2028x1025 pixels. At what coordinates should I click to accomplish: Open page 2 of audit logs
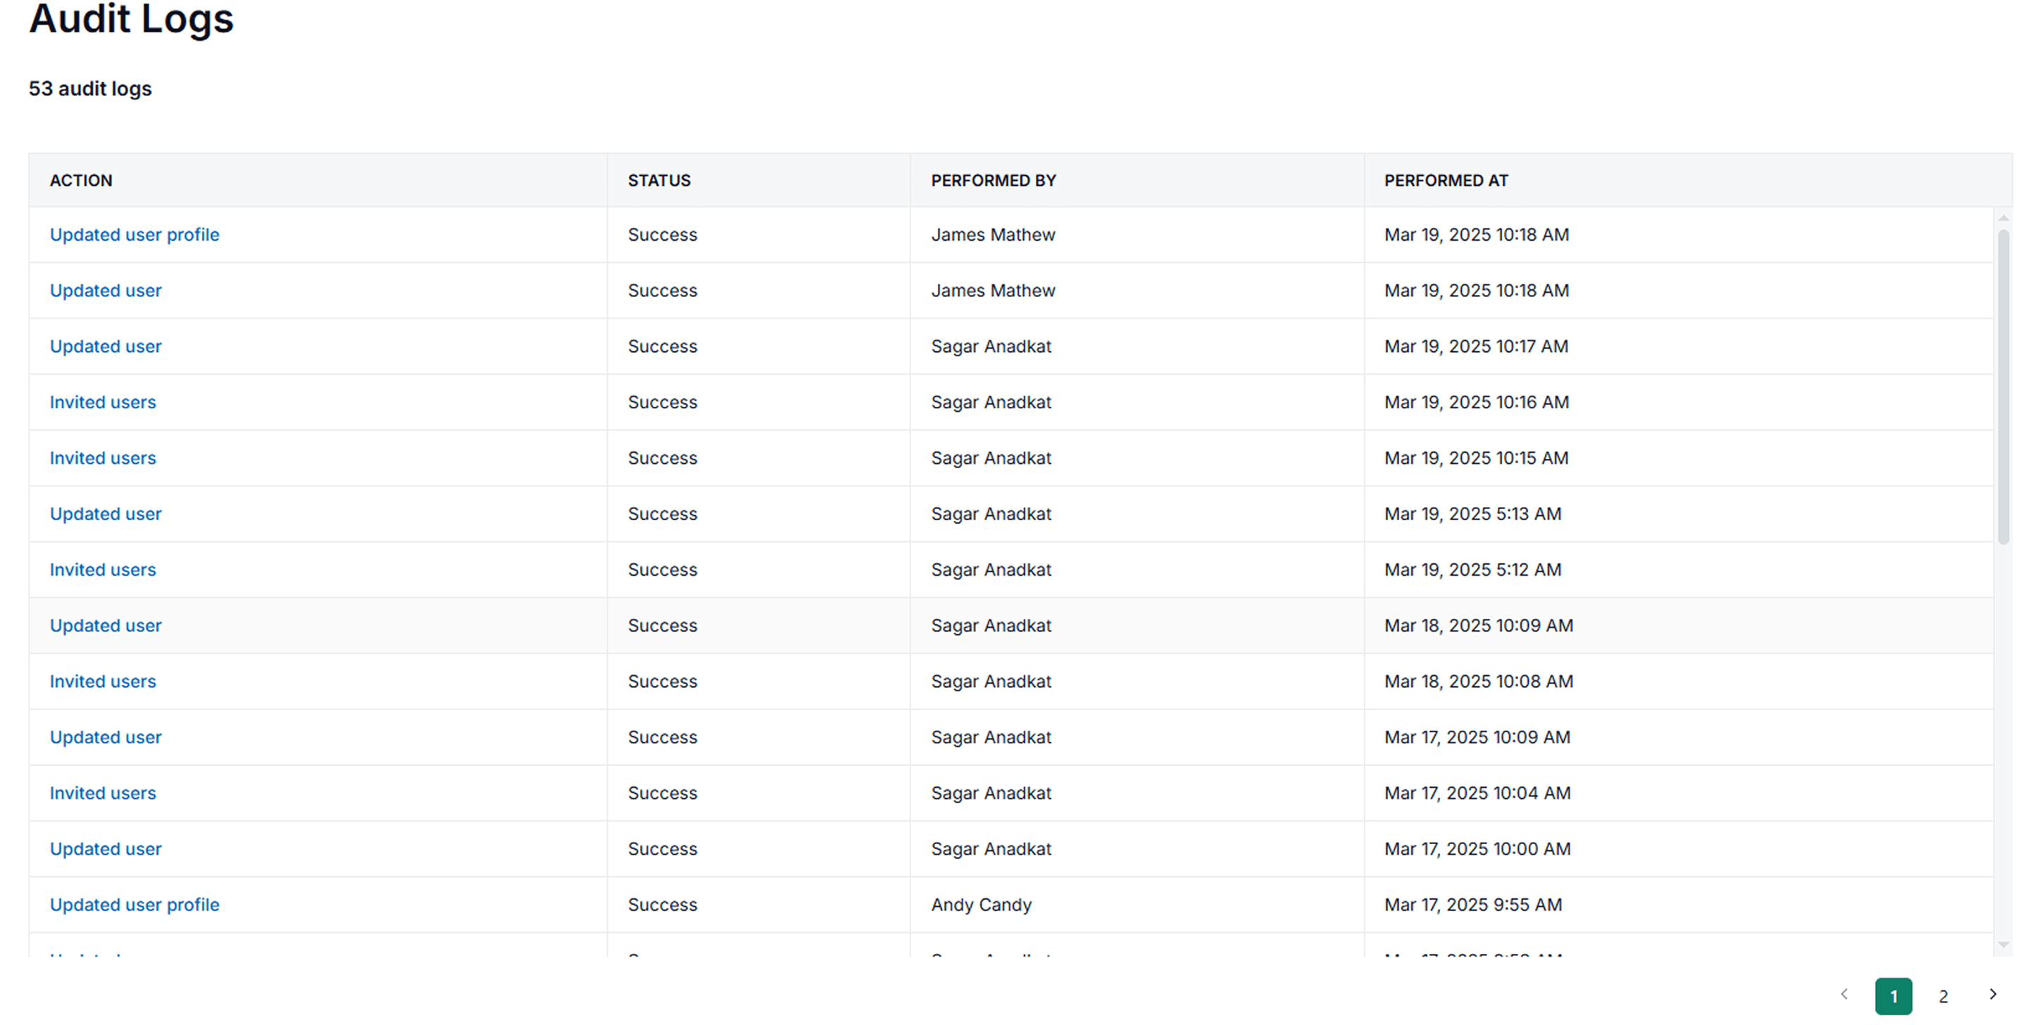pos(1943,997)
